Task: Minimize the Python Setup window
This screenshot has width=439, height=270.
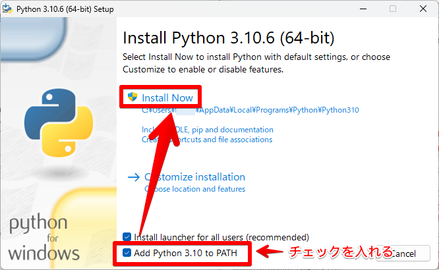Action: pos(363,9)
